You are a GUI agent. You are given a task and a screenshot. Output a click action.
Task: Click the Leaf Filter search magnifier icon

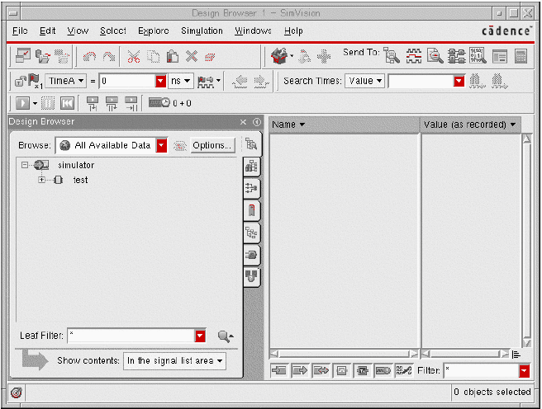tap(226, 336)
